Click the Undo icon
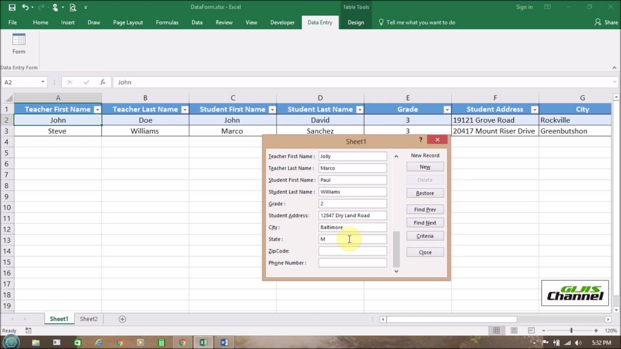 tap(25, 7)
